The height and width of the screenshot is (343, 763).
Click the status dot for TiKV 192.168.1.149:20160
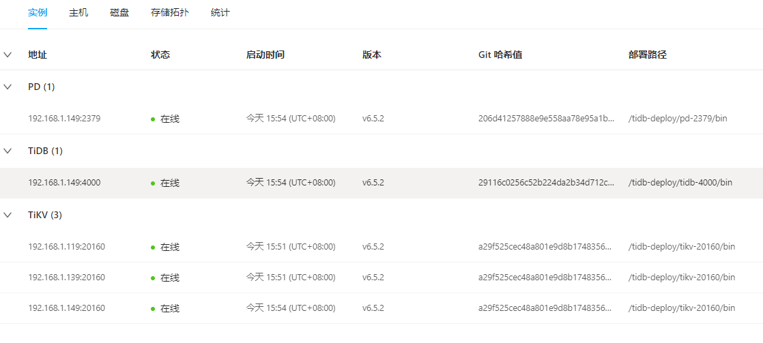pyautogui.click(x=153, y=309)
